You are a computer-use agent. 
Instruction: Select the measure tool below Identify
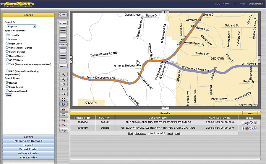click(63, 110)
